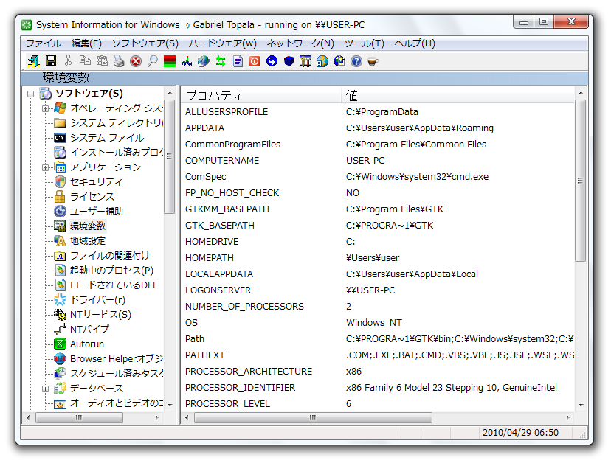Screen dimensions: 611x463
Task: Open the ファイル menu
Action: (44, 43)
